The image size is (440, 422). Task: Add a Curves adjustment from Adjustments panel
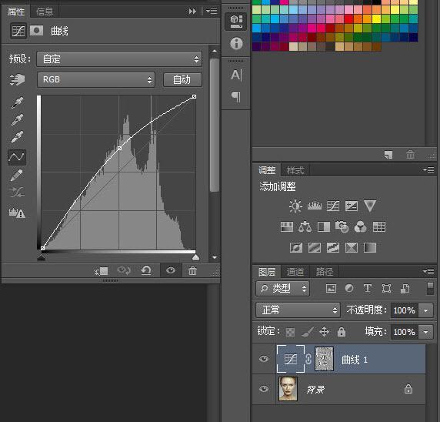tap(333, 206)
